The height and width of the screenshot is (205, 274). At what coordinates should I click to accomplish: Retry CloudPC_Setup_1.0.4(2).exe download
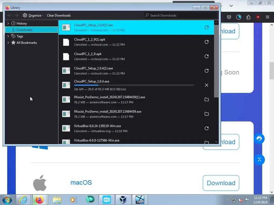pos(206,27)
